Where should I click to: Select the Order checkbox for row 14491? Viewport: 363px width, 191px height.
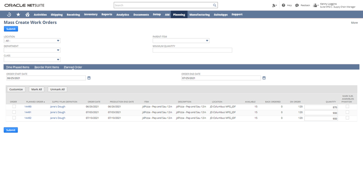[14, 112]
